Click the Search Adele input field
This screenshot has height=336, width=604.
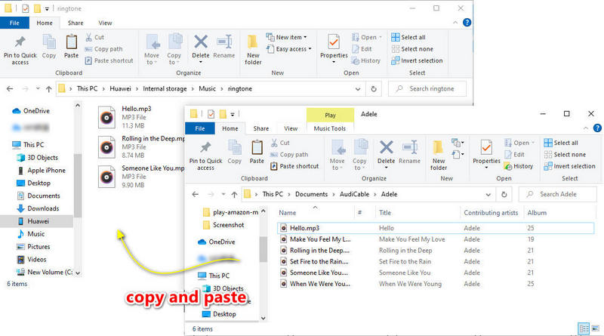(558, 194)
